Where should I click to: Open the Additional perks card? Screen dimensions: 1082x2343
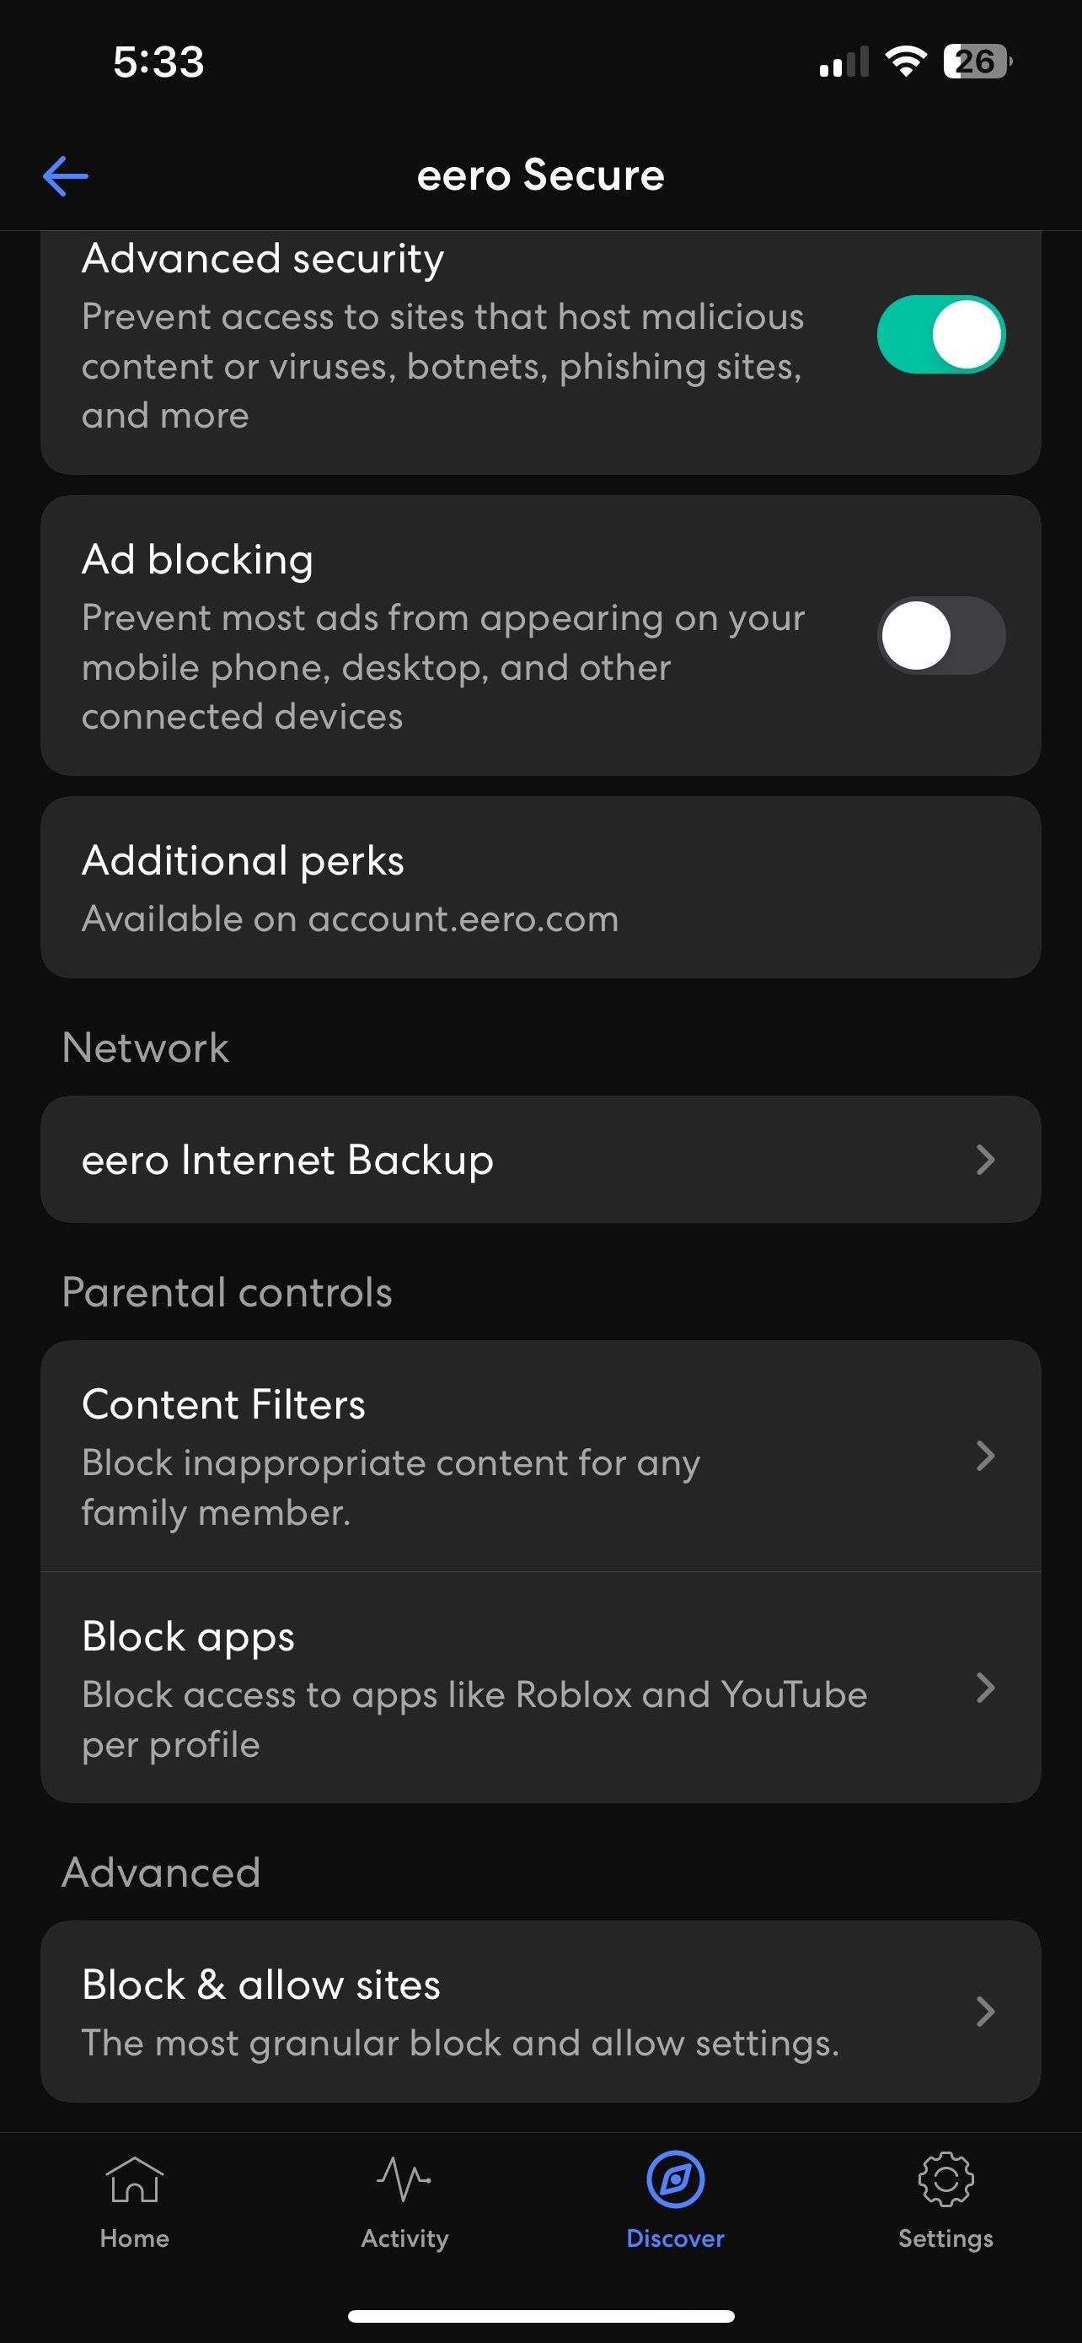[540, 888]
